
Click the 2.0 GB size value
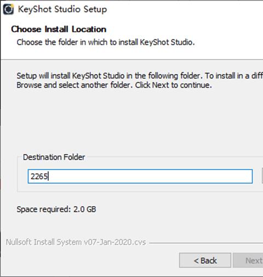(84, 210)
